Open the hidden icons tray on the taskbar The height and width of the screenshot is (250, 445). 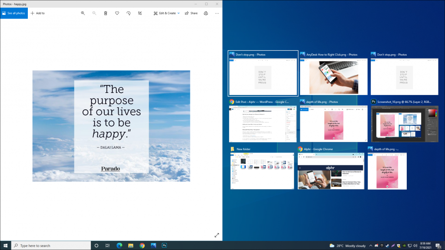pyautogui.click(x=371, y=245)
